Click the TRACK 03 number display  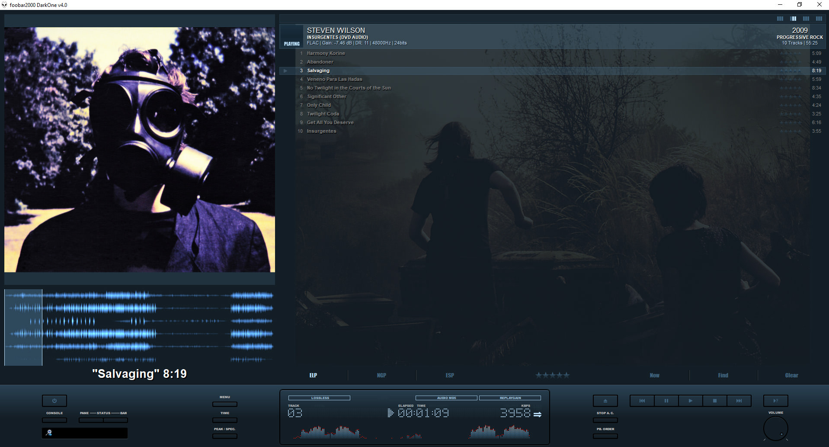point(295,413)
